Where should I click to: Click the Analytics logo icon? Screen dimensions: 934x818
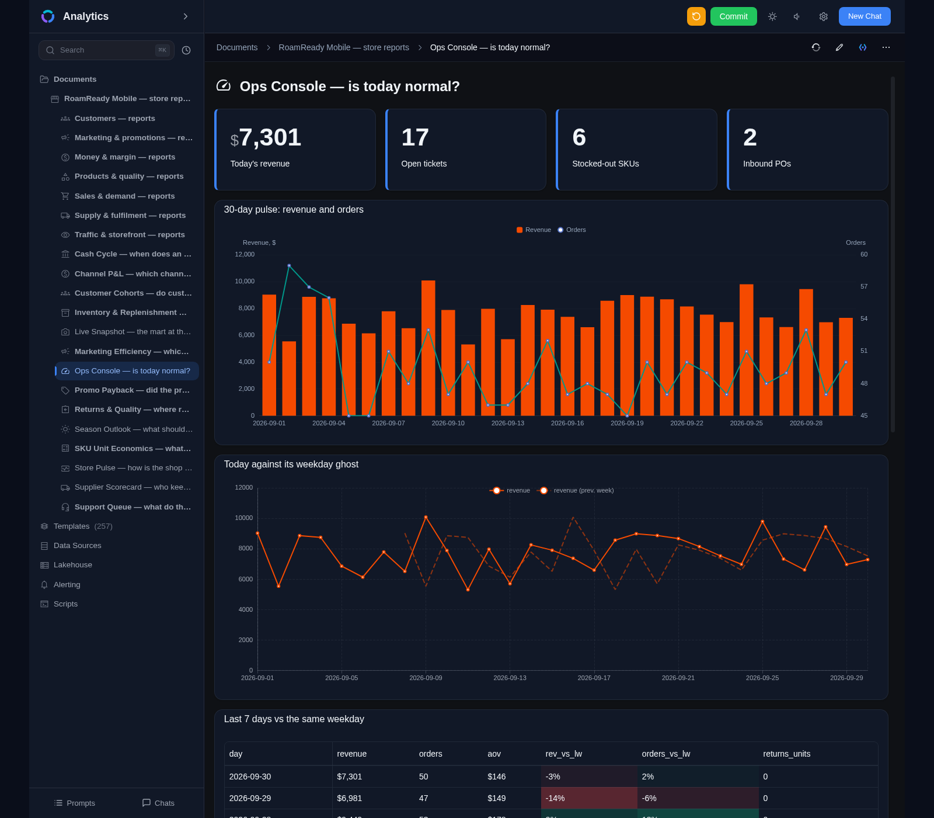point(48,16)
